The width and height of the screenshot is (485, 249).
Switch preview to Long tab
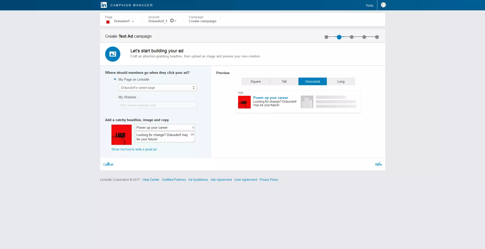(x=341, y=81)
